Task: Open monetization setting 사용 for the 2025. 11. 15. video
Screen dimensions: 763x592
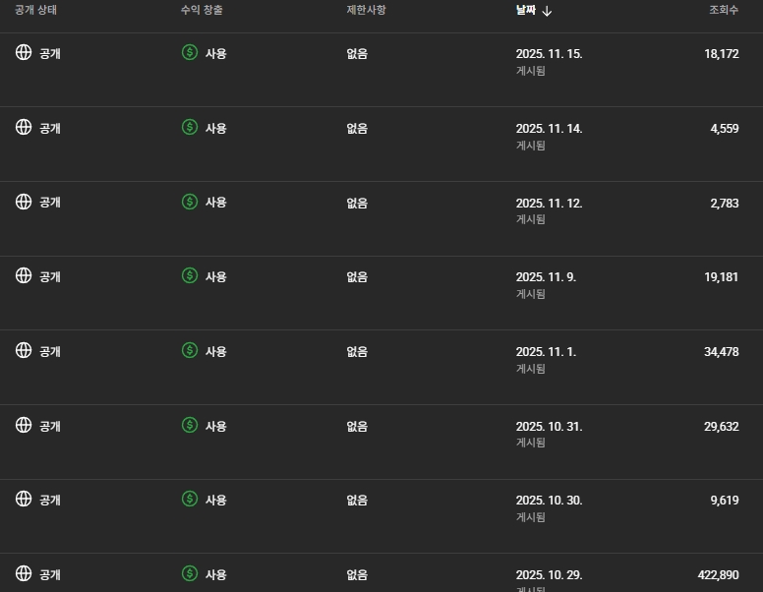Action: tap(216, 53)
